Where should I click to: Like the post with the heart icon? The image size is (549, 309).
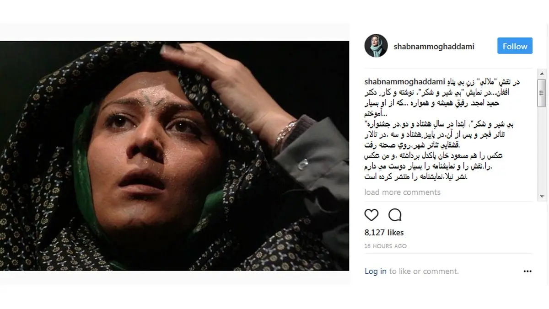[x=371, y=215]
